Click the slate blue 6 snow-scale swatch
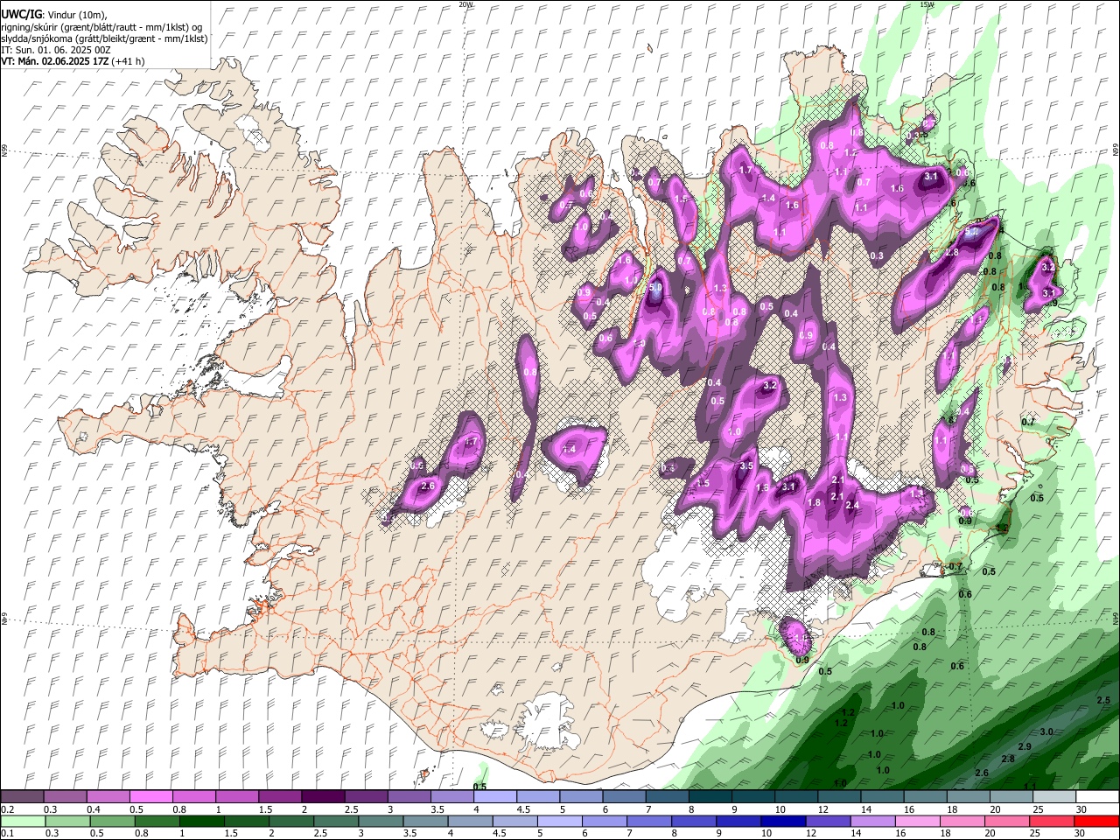 pyautogui.click(x=624, y=796)
